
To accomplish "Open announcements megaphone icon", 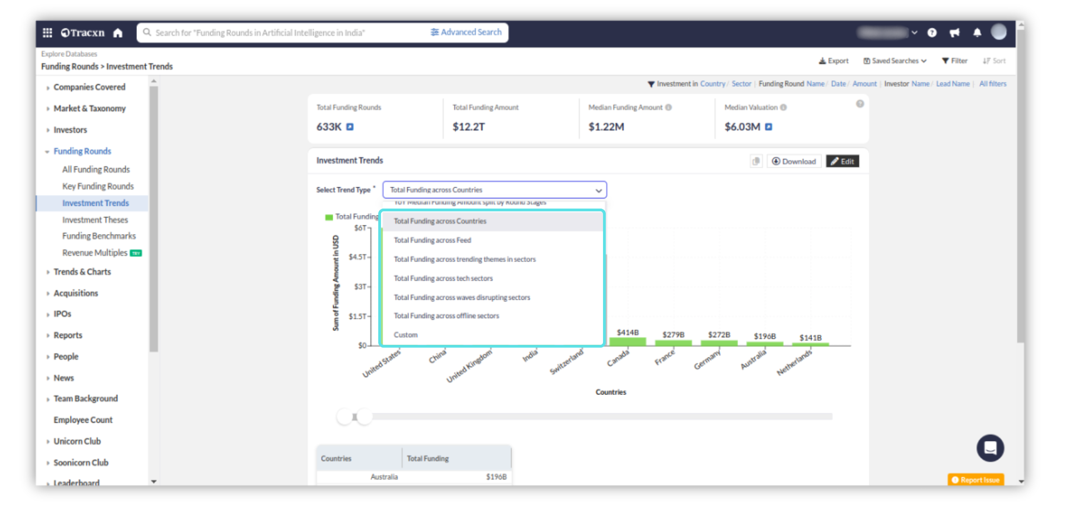I will [955, 33].
